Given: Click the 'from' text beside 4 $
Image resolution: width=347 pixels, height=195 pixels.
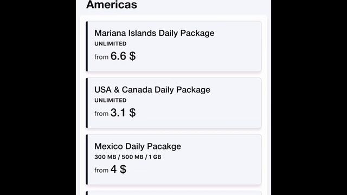Looking at the screenshot, I should [x=101, y=170].
